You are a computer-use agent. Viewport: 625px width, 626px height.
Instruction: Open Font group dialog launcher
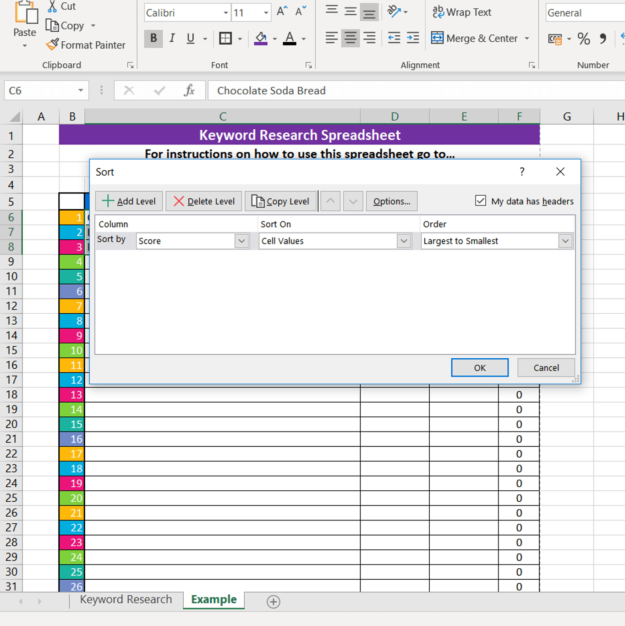308,66
